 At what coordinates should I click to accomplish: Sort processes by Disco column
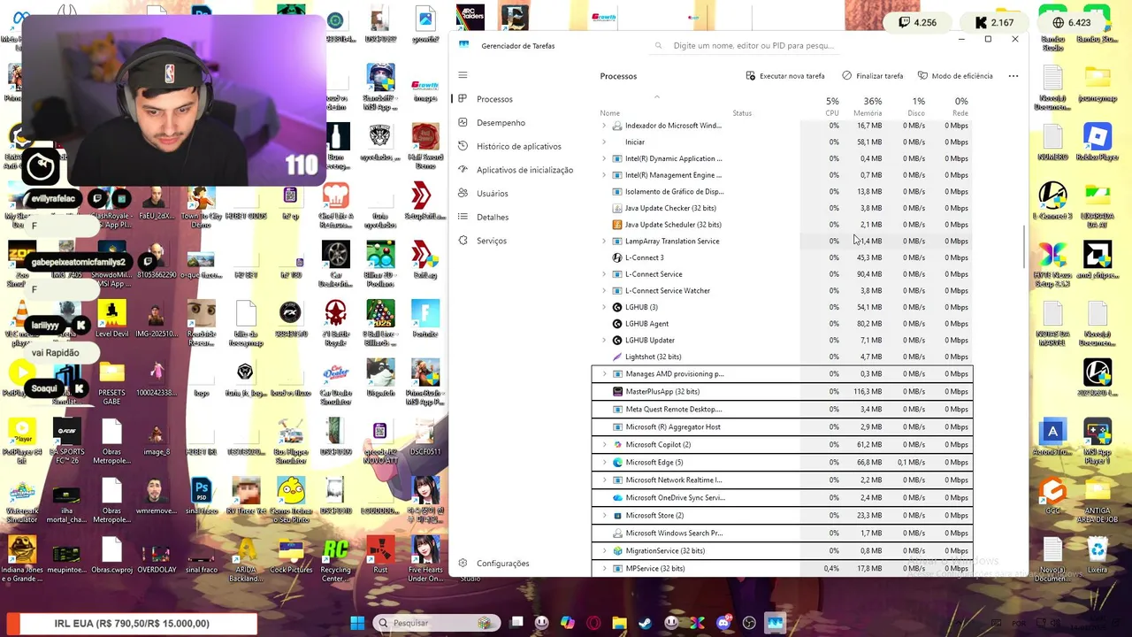(916, 106)
